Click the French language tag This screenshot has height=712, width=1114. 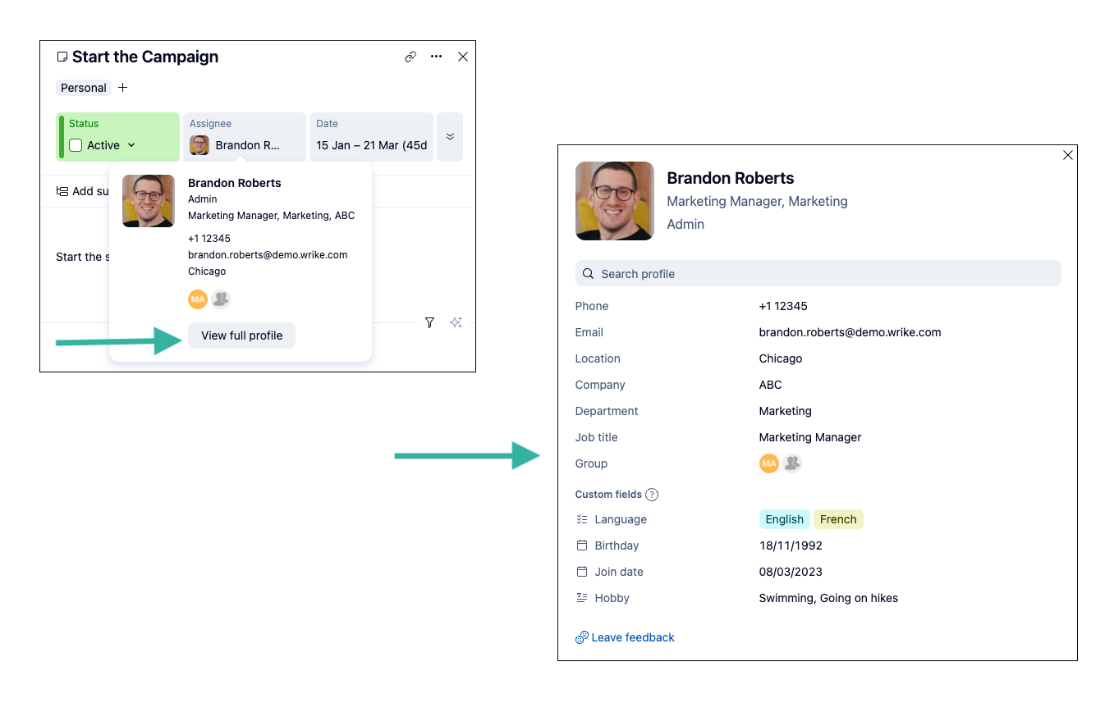[x=838, y=519]
